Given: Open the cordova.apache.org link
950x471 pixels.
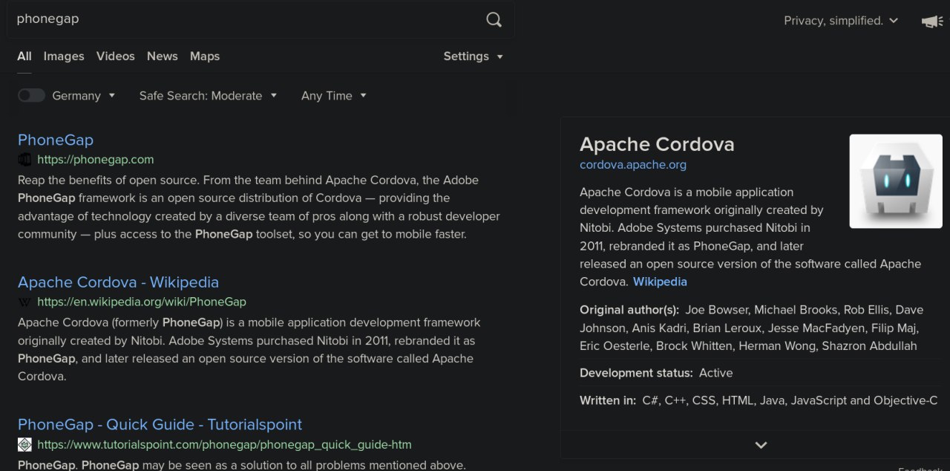Looking at the screenshot, I should pos(633,165).
